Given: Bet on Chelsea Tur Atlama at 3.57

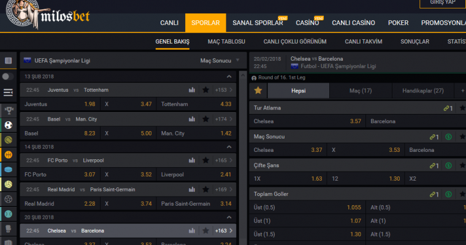Looking at the screenshot, I should click(x=307, y=121).
